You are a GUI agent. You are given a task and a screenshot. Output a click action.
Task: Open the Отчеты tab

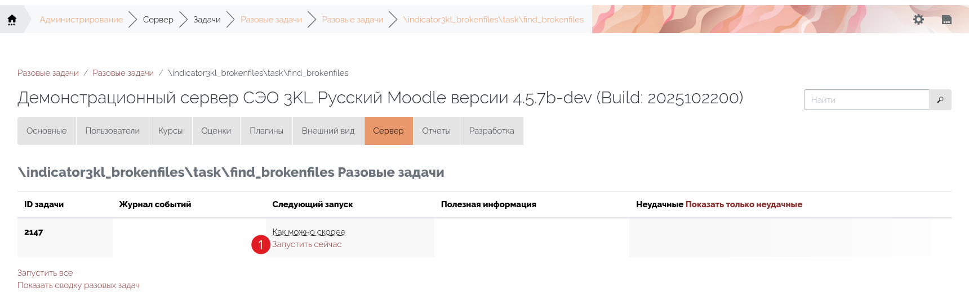coord(436,131)
